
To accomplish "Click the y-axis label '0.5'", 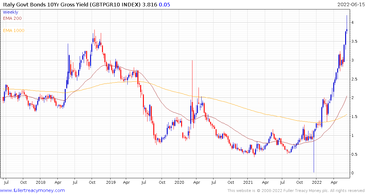I will point(355,154).
